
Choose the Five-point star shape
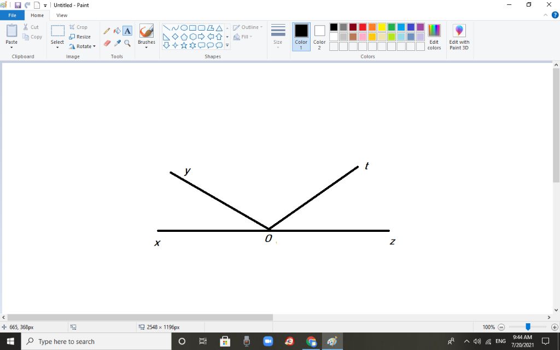pyautogui.click(x=184, y=45)
